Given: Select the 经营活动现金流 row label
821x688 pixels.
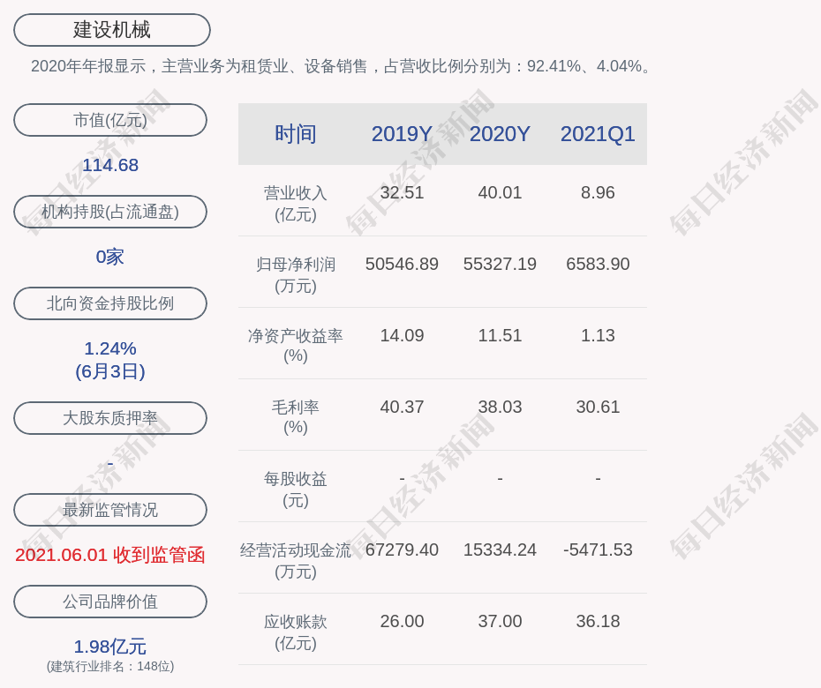Looking at the screenshot, I should [x=295, y=560].
